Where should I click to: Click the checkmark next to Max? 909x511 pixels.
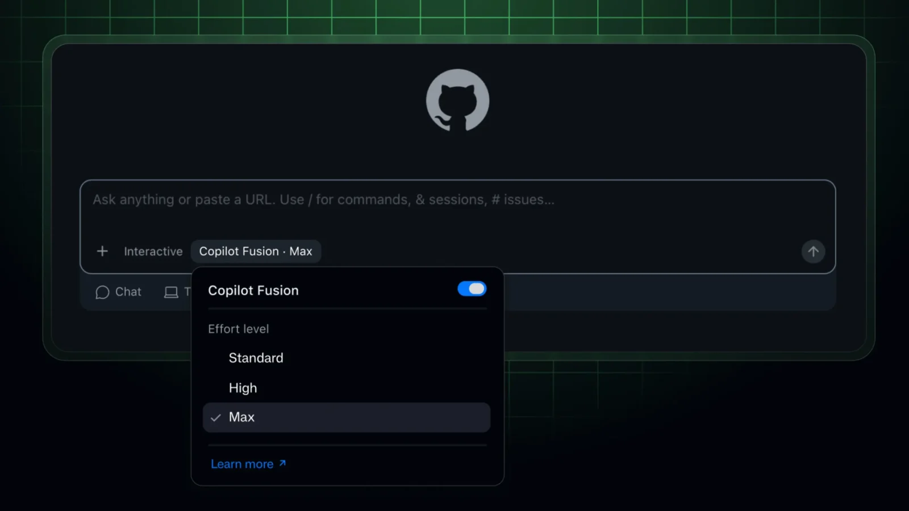point(215,418)
